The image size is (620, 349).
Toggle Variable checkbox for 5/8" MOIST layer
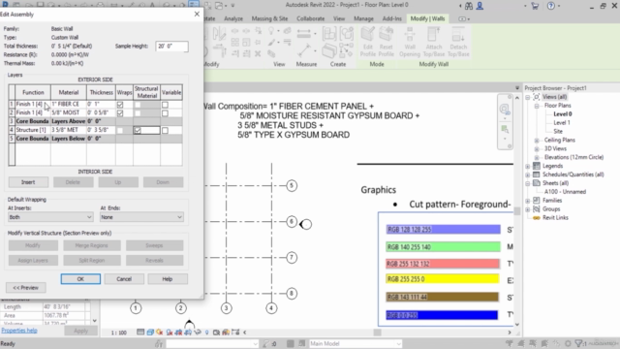[x=165, y=113]
